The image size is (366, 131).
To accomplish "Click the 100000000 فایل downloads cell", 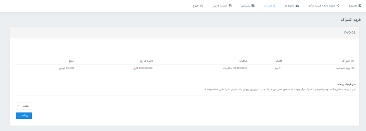I will [143, 68].
